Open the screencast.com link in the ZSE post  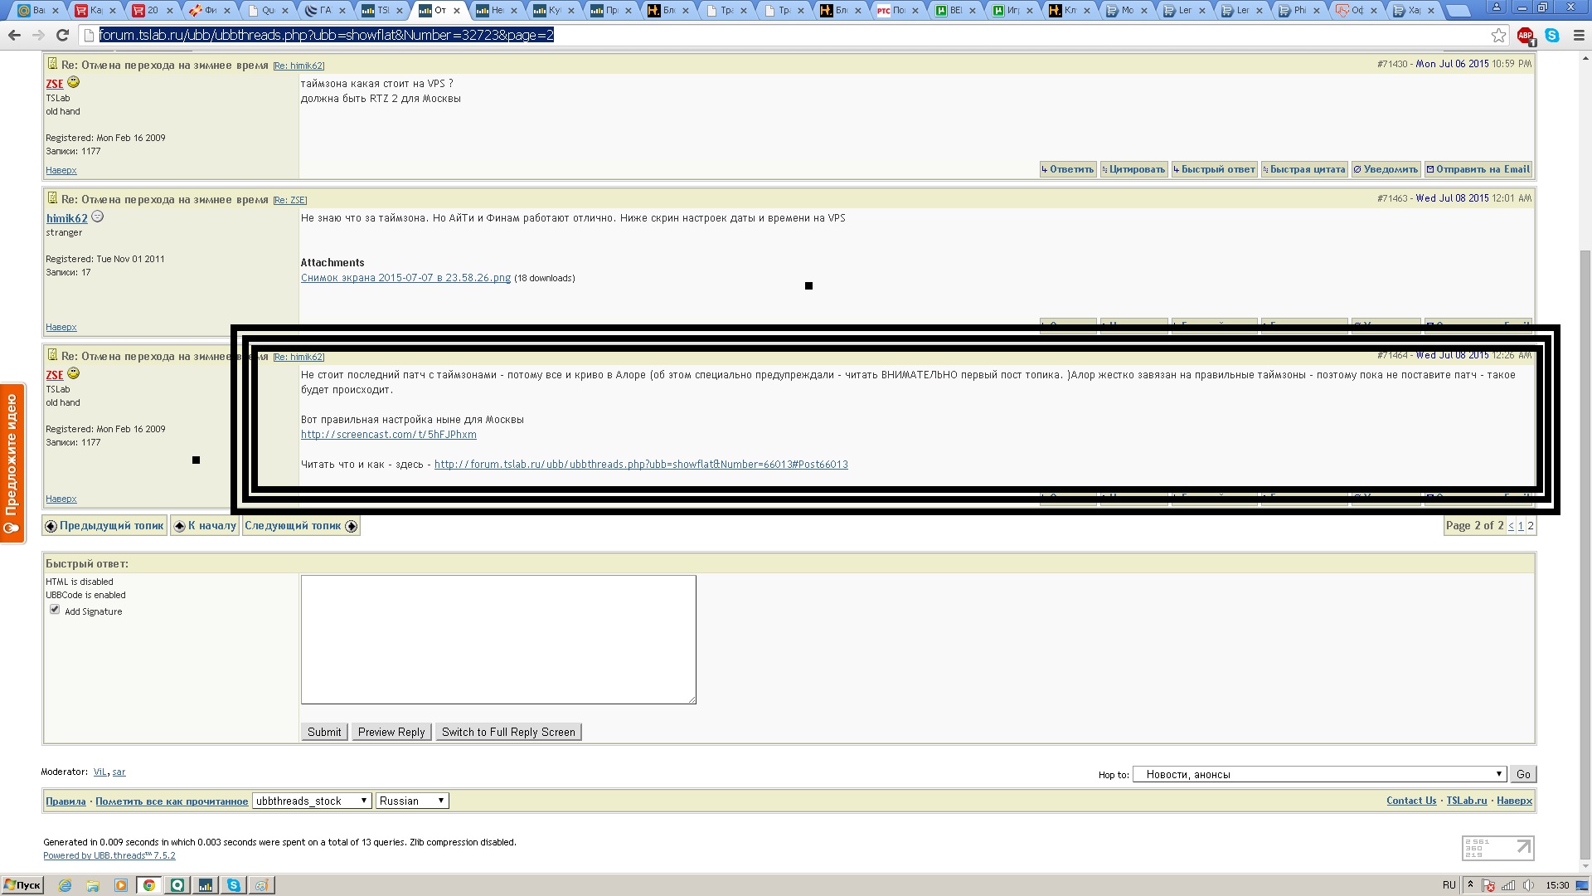point(388,435)
